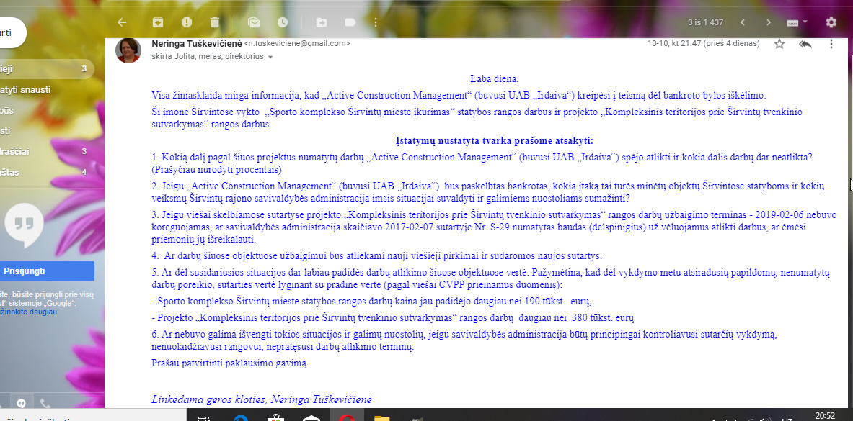Move the email to a folder
The width and height of the screenshot is (853, 421).
[322, 22]
